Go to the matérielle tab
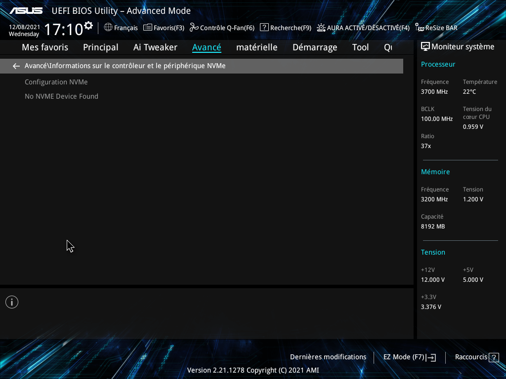 point(257,47)
